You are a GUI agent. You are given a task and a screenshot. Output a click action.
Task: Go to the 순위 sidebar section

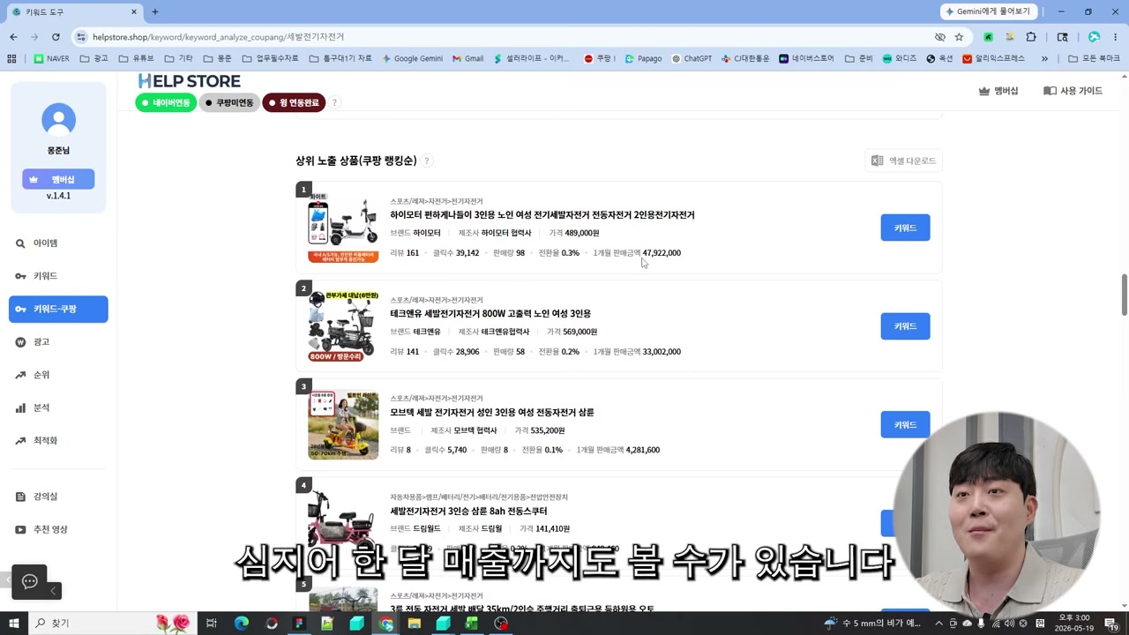click(58, 375)
